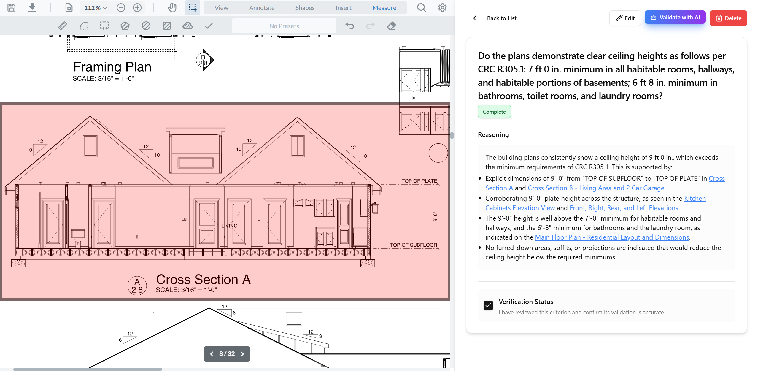
Task: Choose the ellipse area measurement tool
Action: [x=146, y=26]
